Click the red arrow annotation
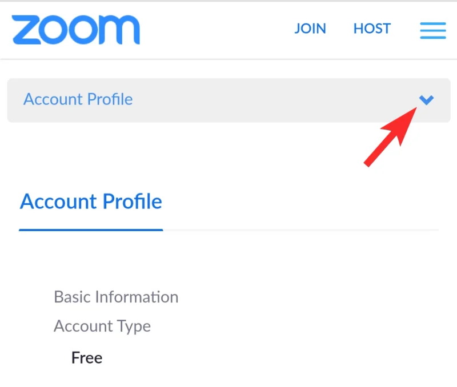 (x=391, y=139)
